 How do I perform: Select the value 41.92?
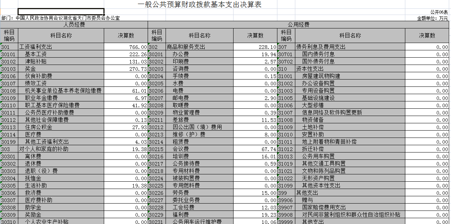pyautogui.click(x=126, y=105)
